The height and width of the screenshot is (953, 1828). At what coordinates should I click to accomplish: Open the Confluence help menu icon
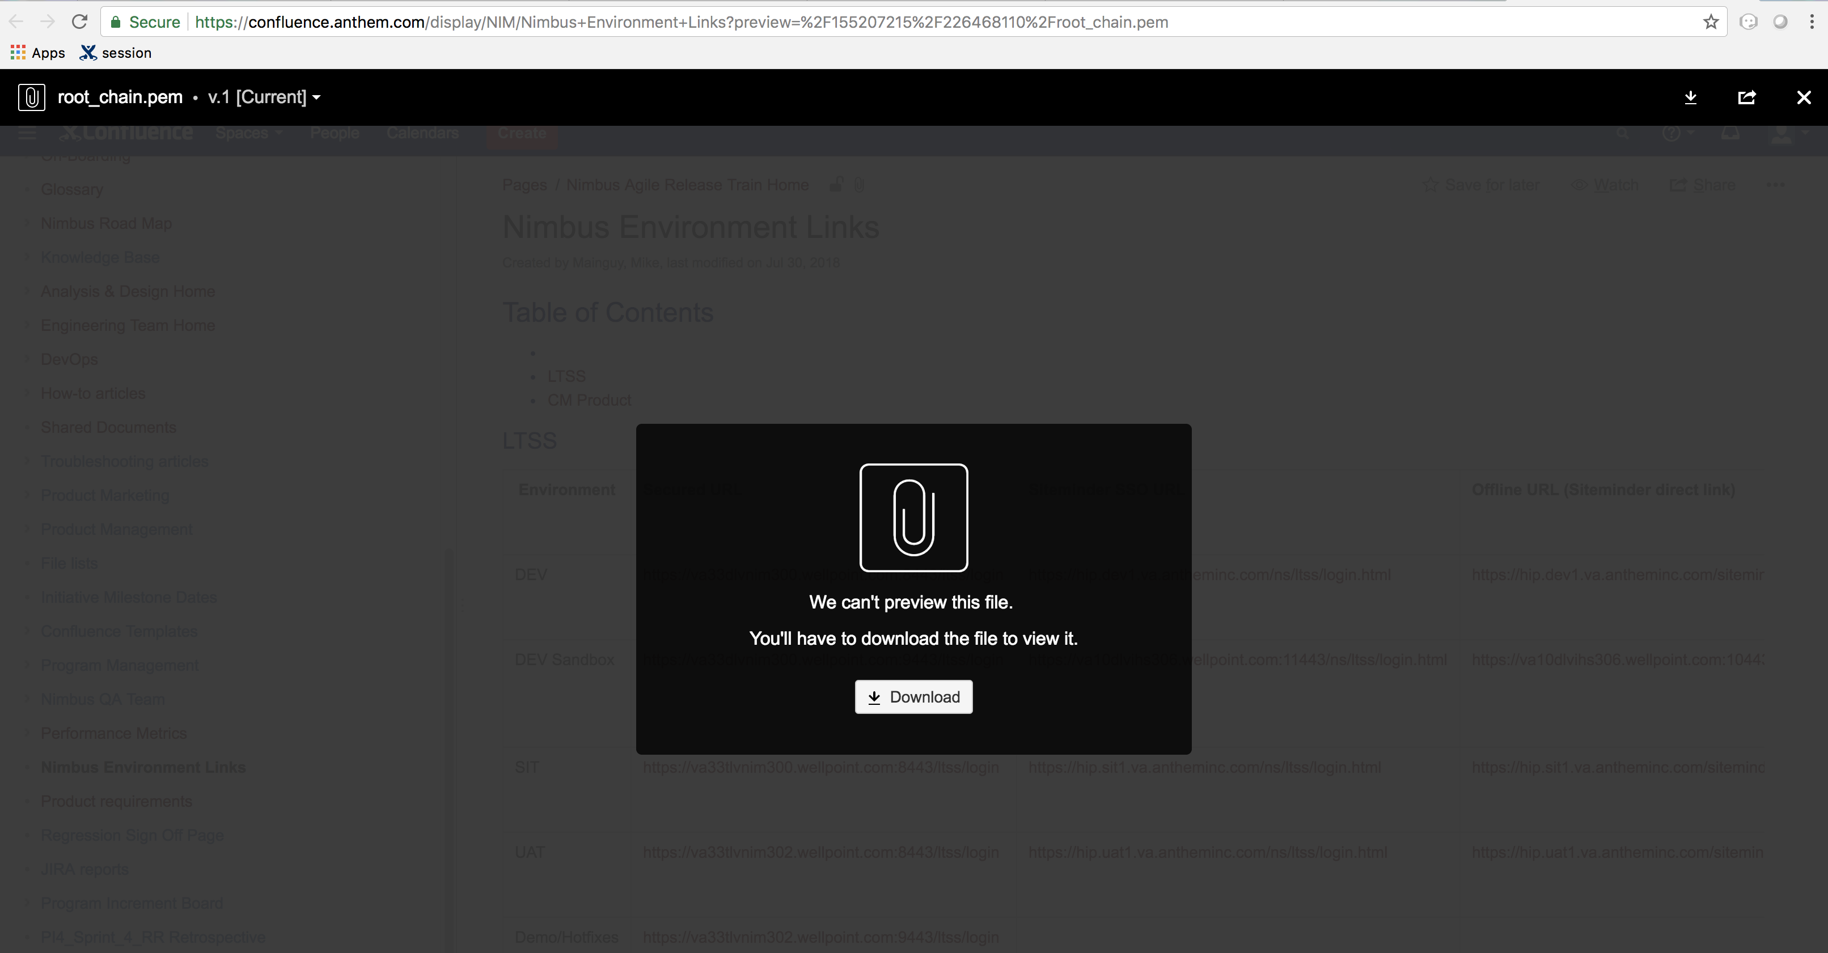point(1678,133)
